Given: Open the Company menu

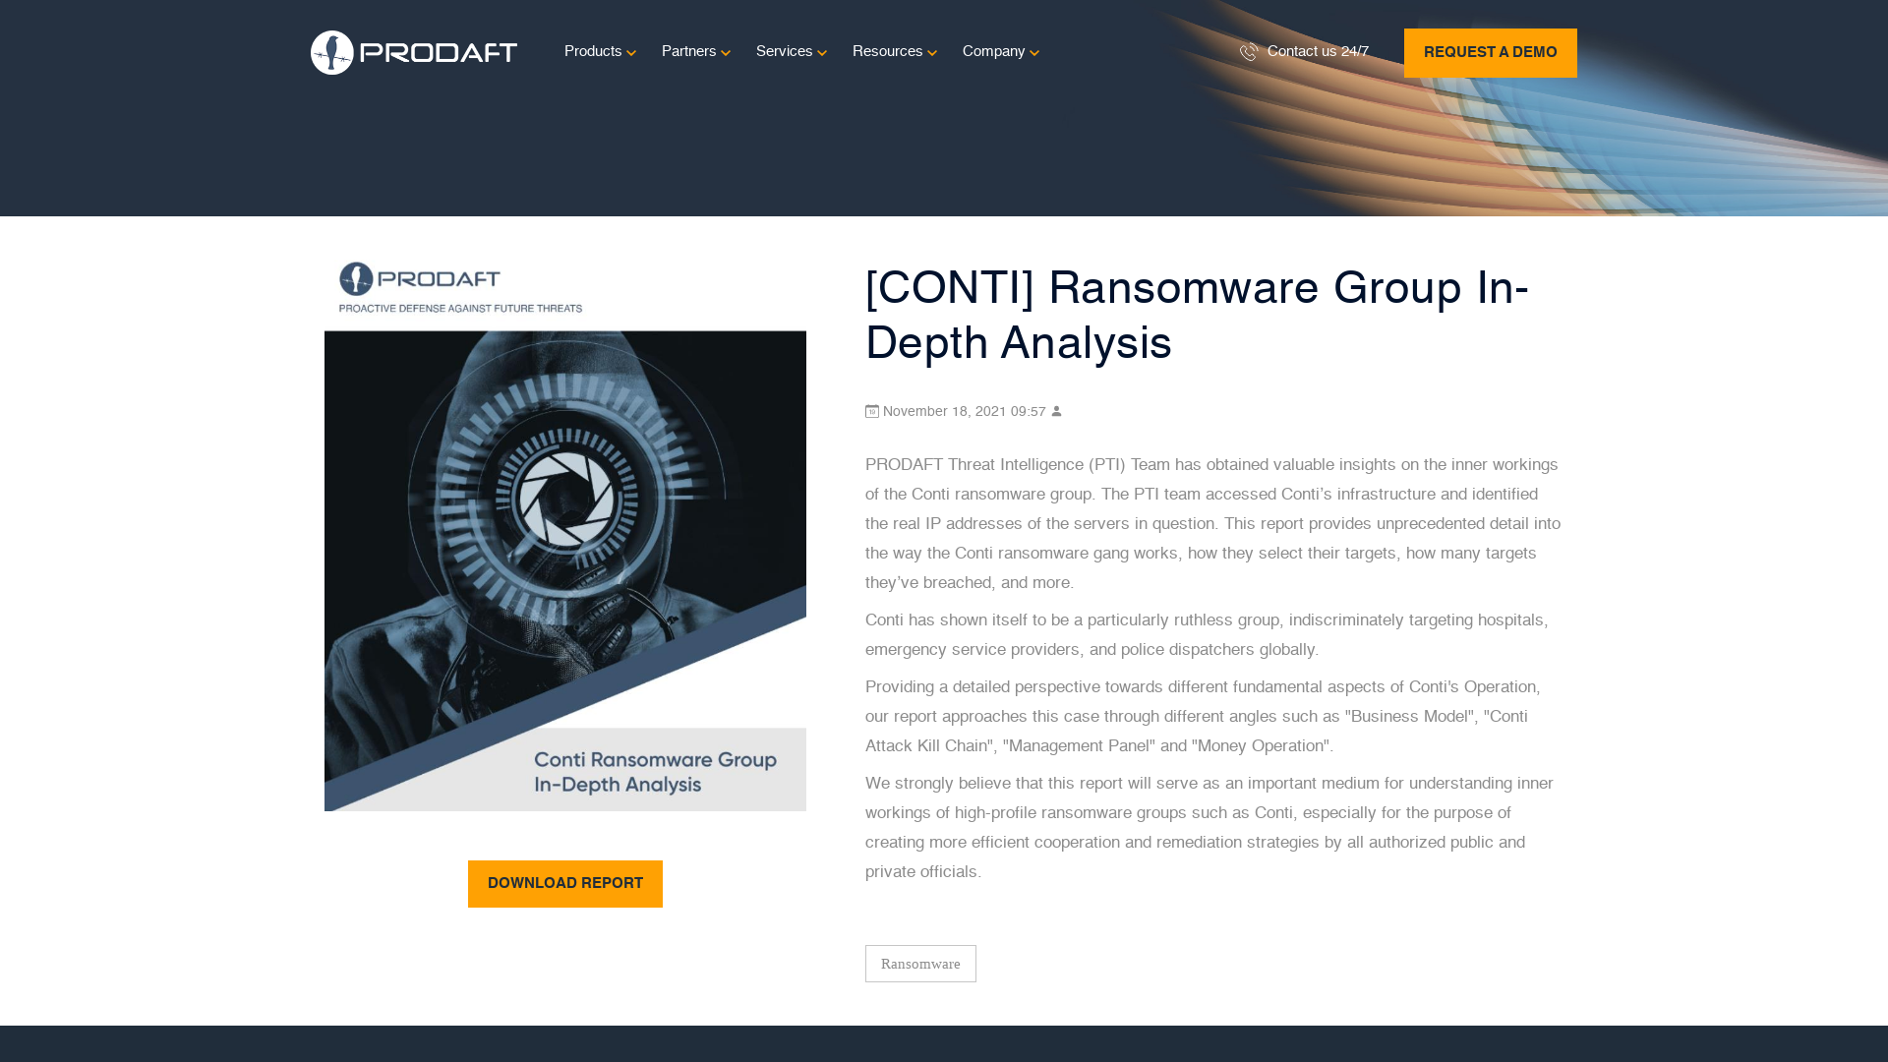Looking at the screenshot, I should [x=993, y=51].
